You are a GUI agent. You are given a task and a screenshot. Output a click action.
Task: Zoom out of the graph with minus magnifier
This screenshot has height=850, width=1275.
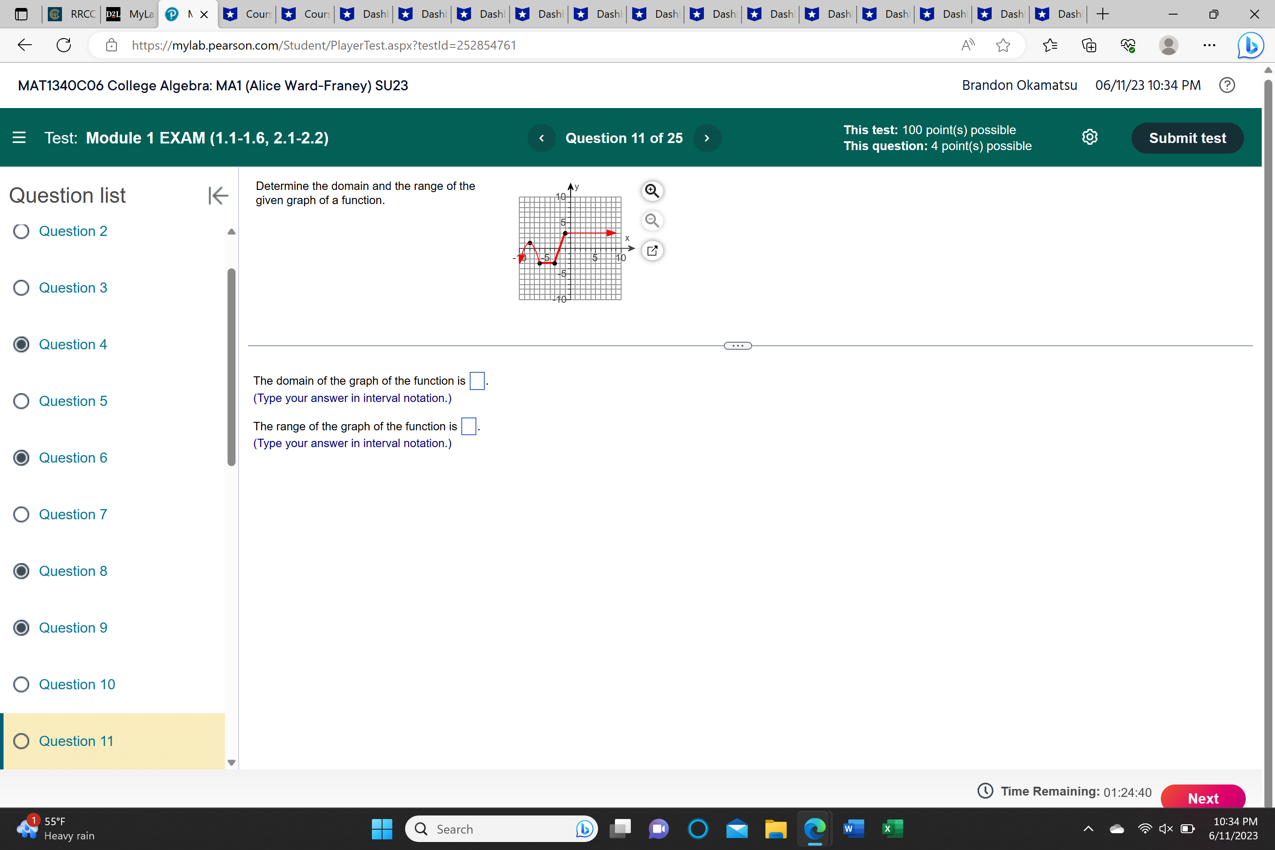[x=652, y=220]
